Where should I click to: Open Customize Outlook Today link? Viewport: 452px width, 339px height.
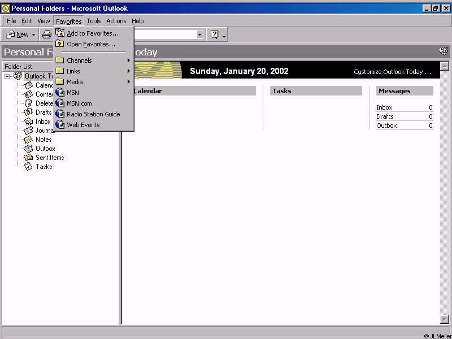click(x=392, y=72)
